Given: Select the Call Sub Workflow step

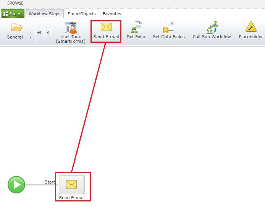Looking at the screenshot, I should click(x=212, y=30).
